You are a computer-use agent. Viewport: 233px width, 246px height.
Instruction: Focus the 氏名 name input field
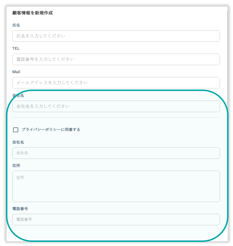(116, 36)
